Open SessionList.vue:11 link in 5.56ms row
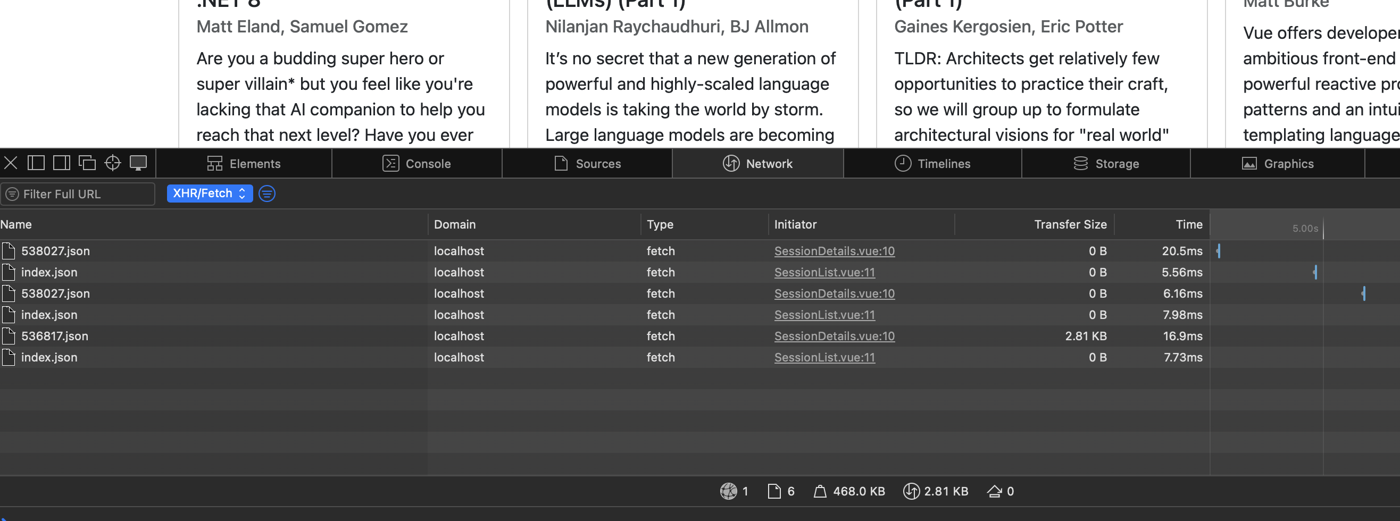This screenshot has height=521, width=1400. pyautogui.click(x=824, y=272)
